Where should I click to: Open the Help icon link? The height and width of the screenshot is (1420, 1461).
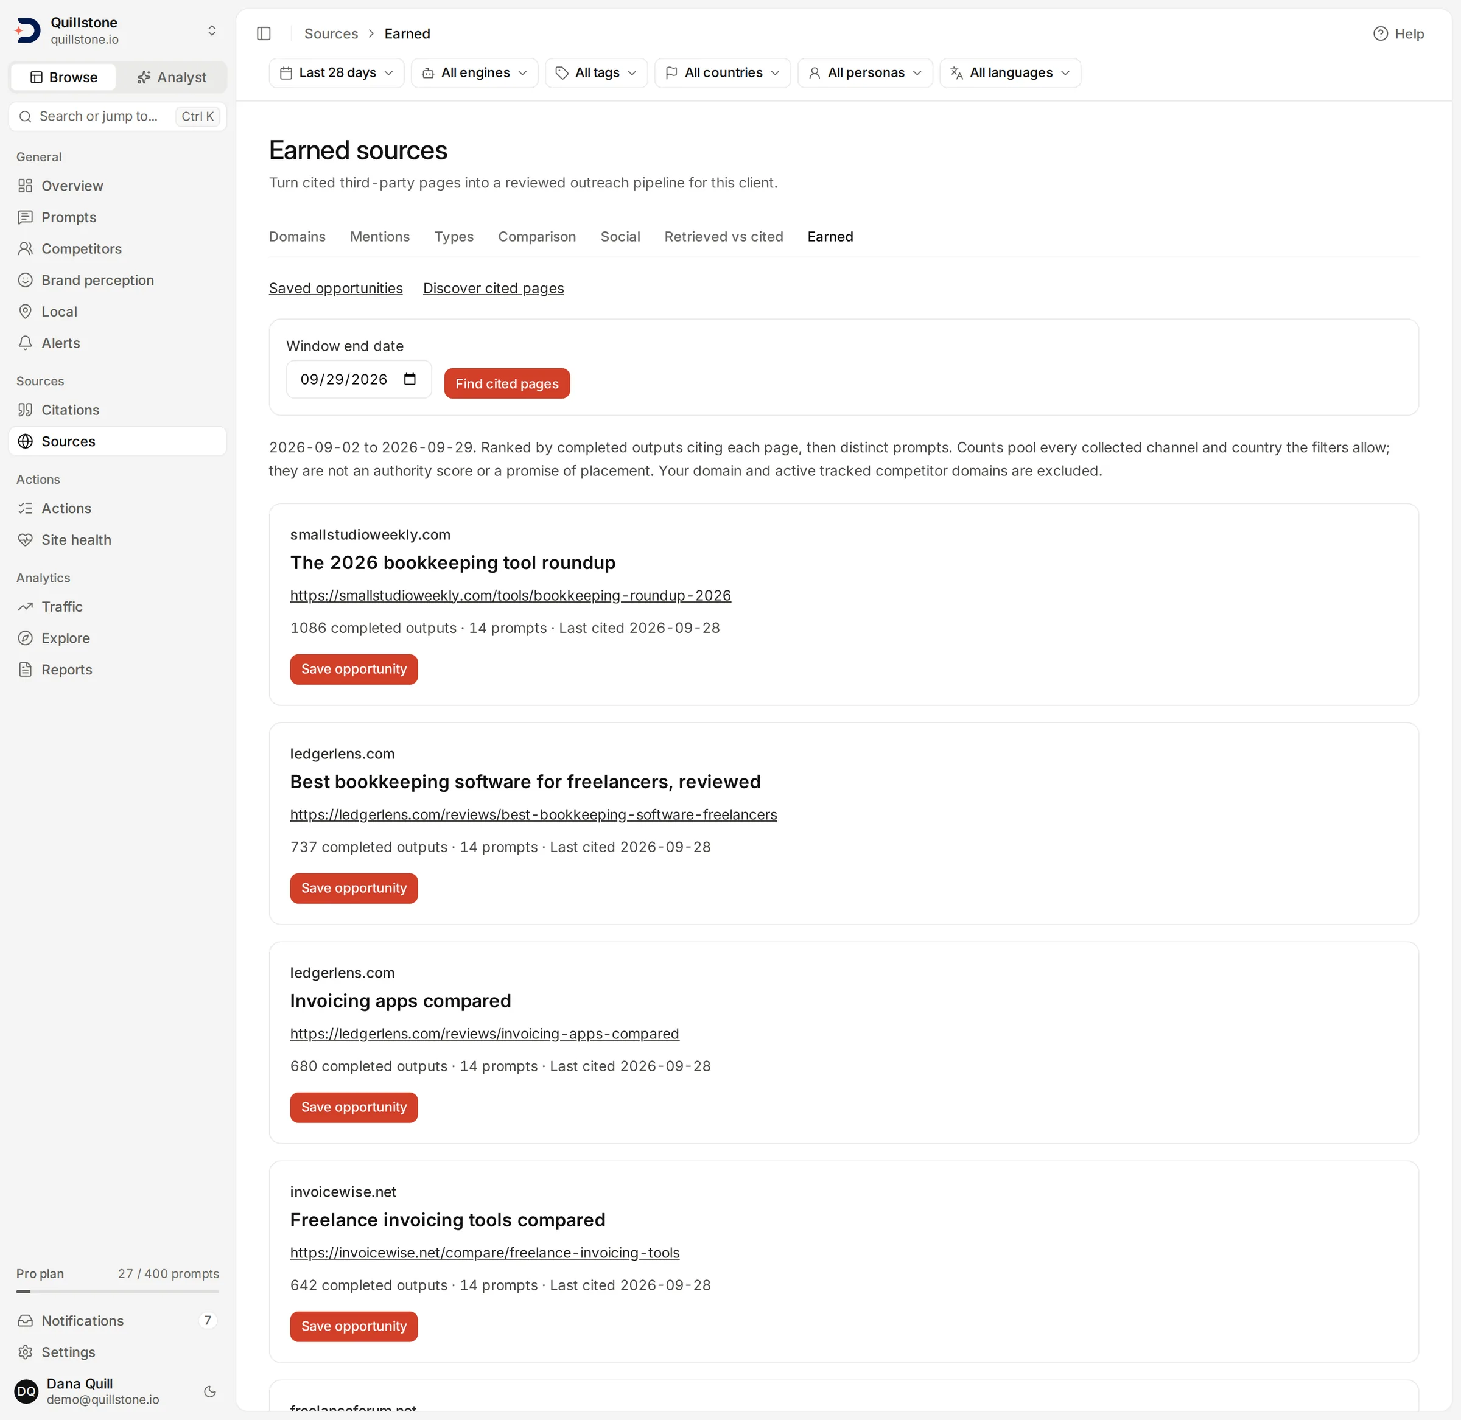pos(1398,33)
